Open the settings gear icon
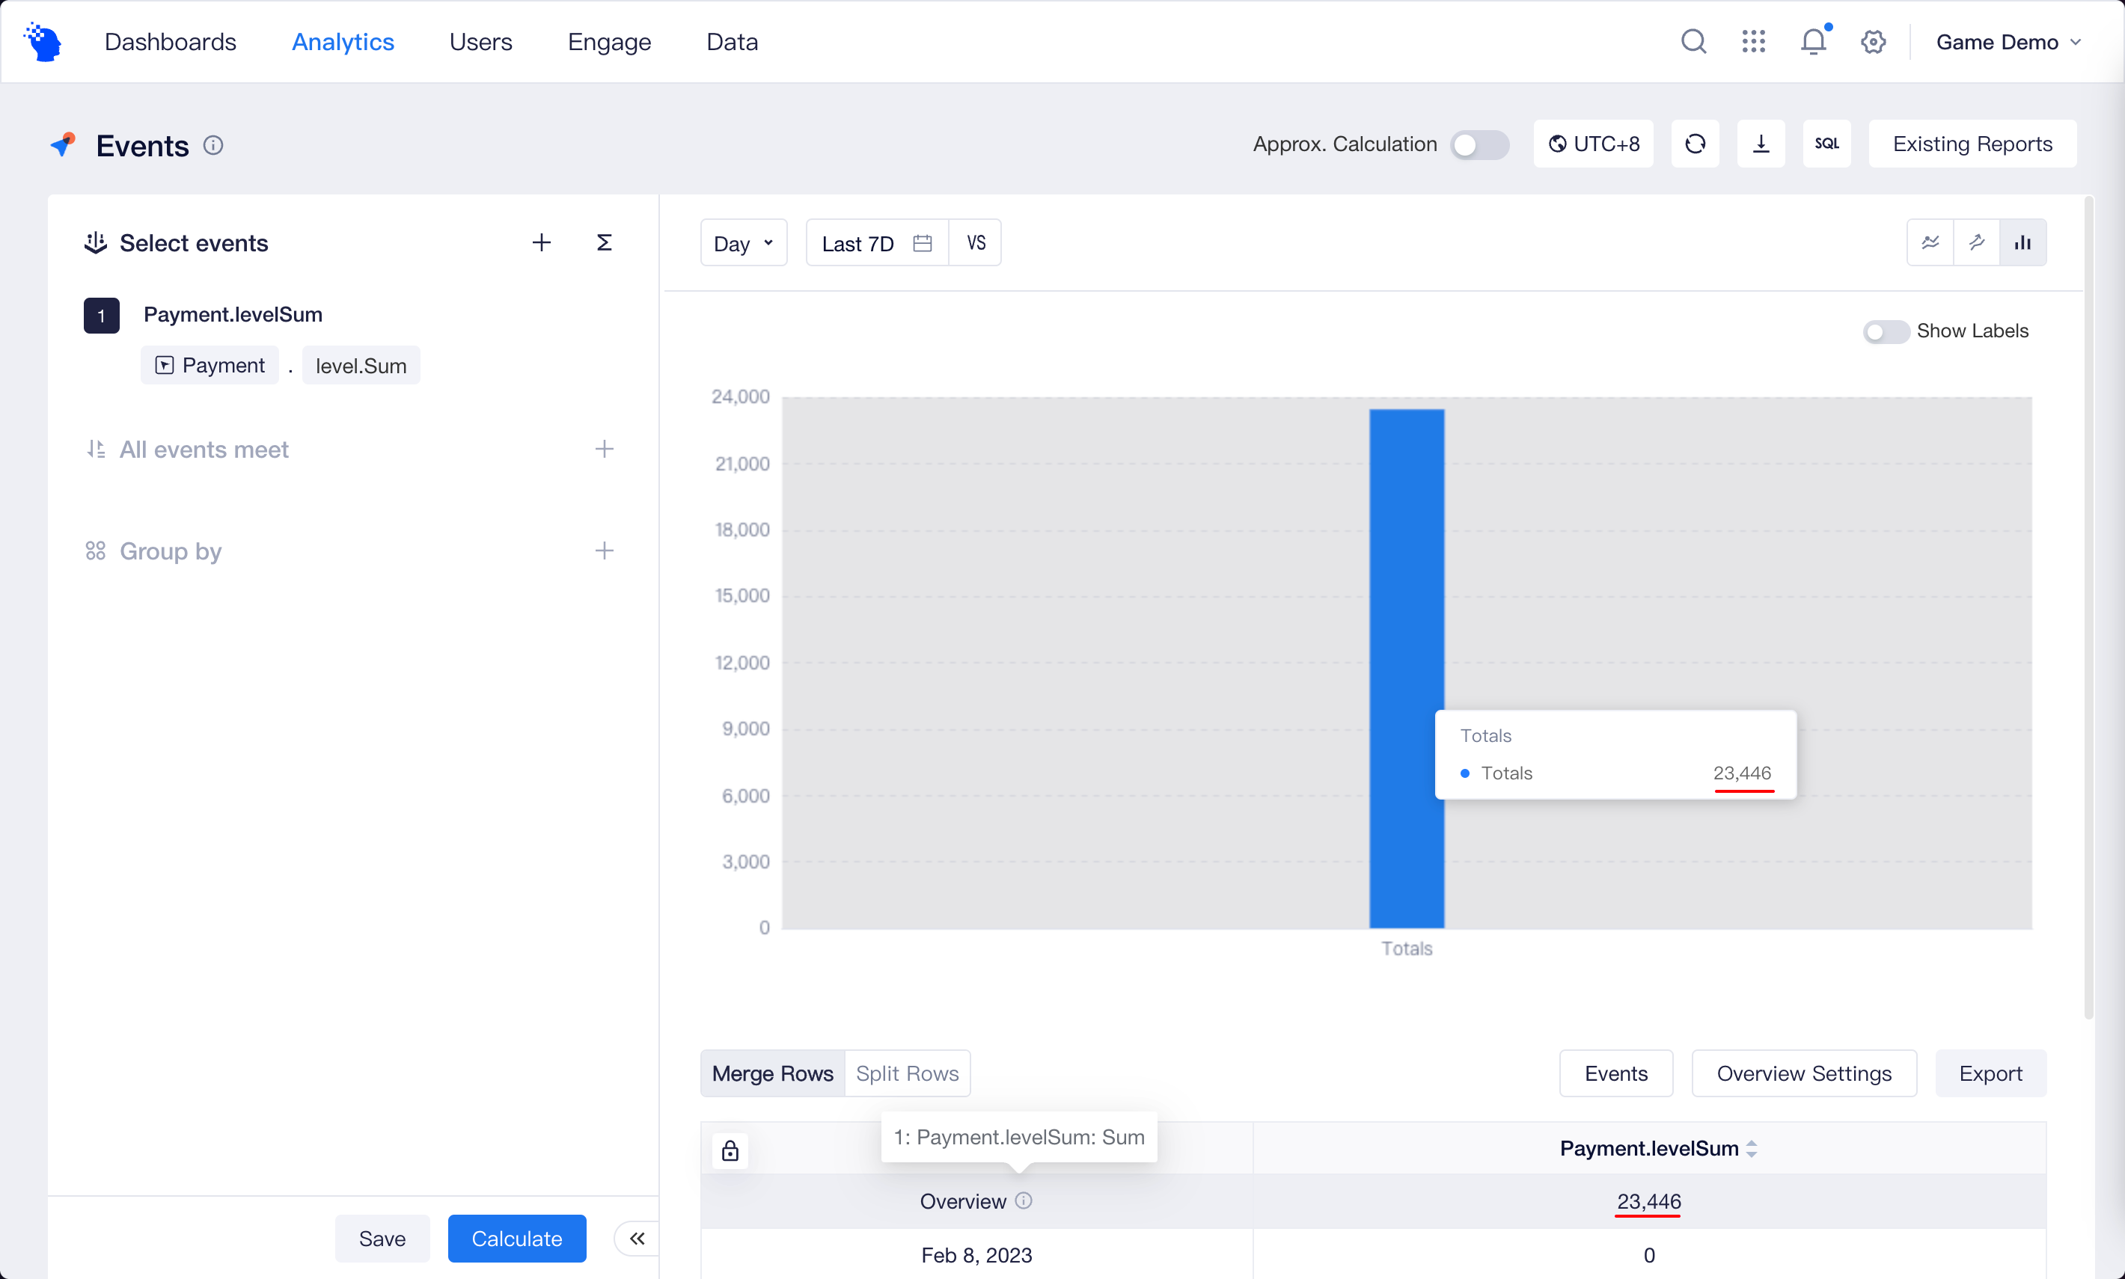2125x1279 pixels. coord(1874,41)
